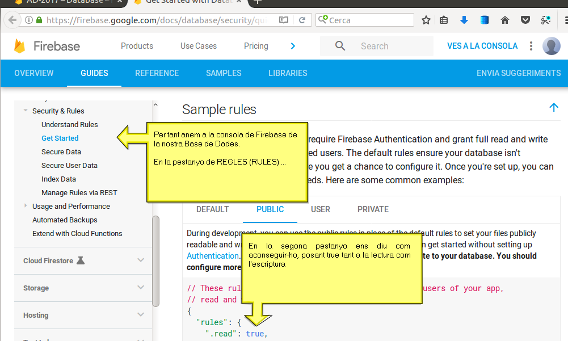568x341 pixels.
Task: Bookmark this page with star icon
Action: [x=426, y=20]
